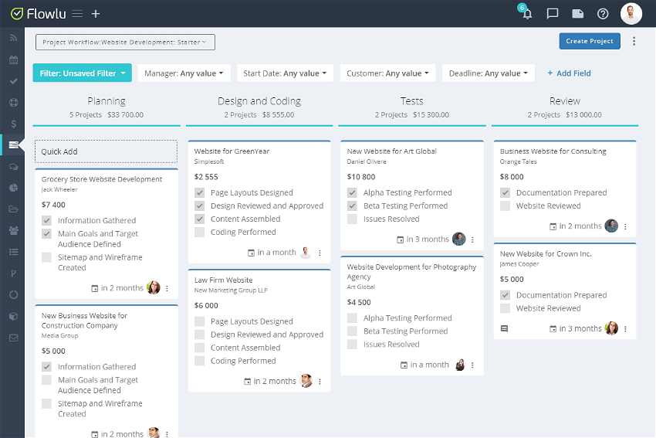Screen dimensions: 656x438
Task: Toggle Issues Resolved checkbox for Art Global website
Action: pyautogui.click(x=353, y=219)
